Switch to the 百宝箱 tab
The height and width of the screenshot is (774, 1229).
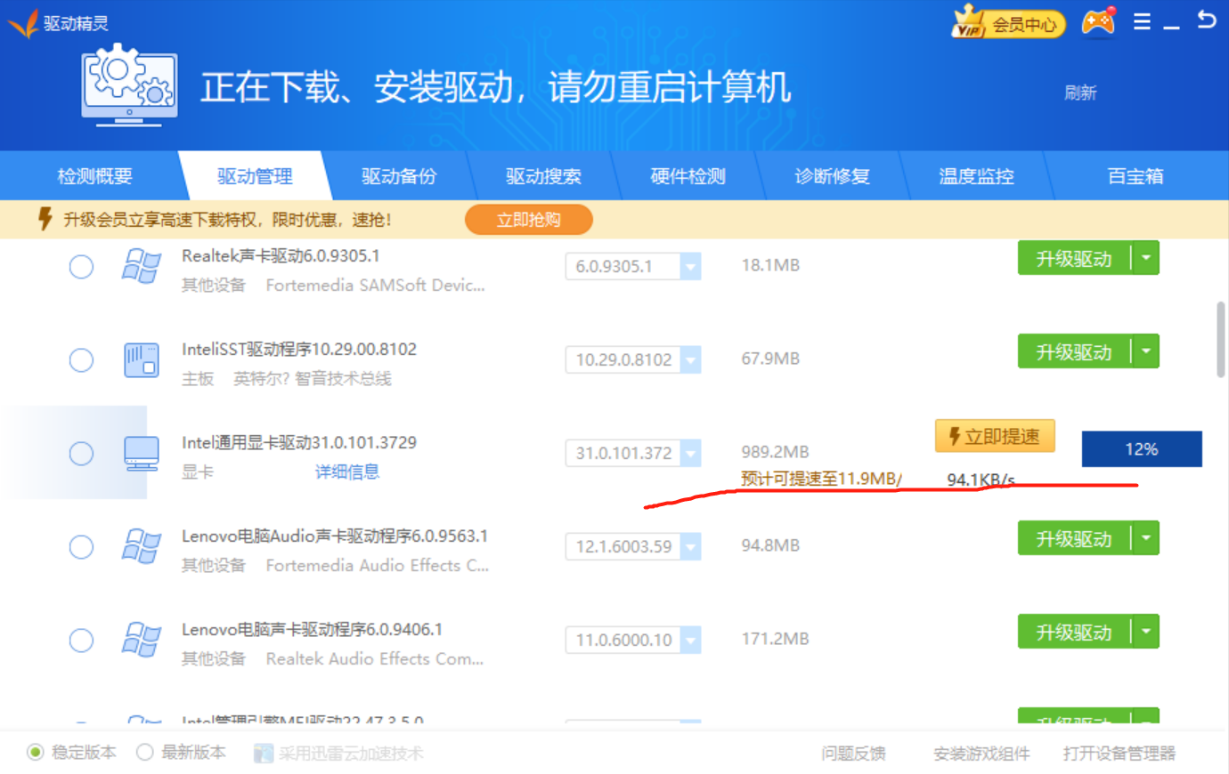1135,176
